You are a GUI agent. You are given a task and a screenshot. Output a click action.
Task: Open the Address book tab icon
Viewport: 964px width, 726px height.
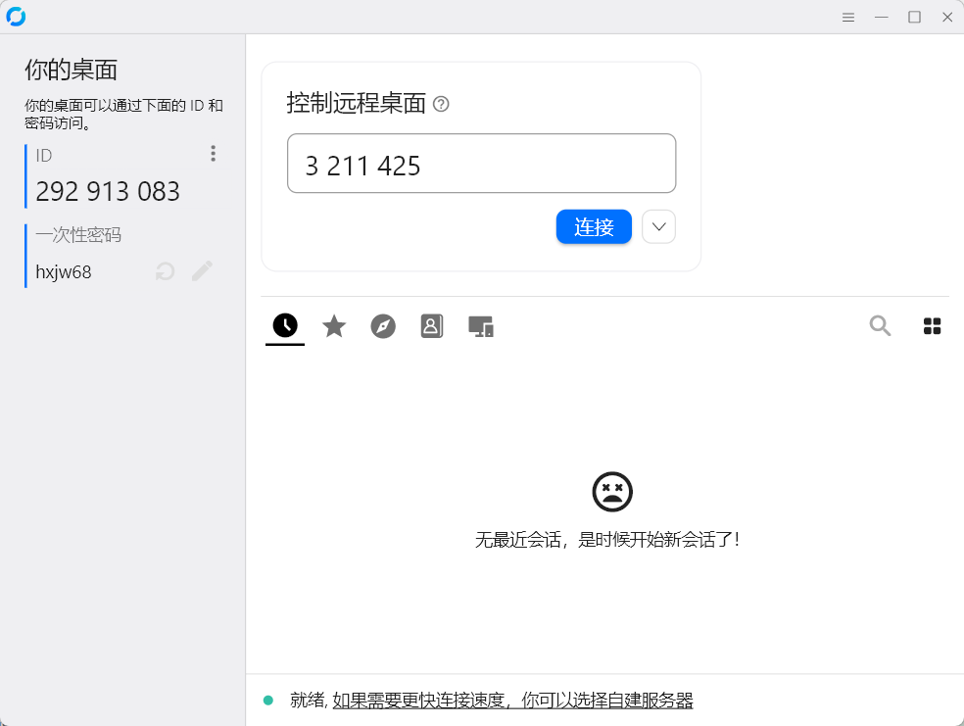(x=432, y=326)
